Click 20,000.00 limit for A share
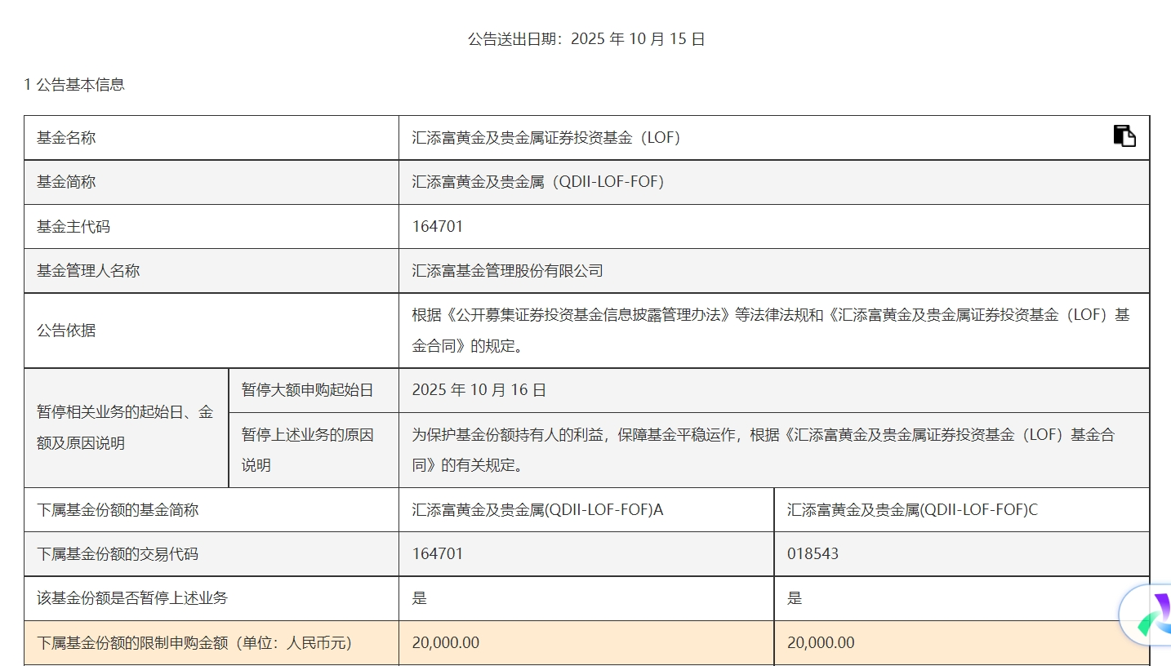The image size is (1171, 666). pos(446,642)
